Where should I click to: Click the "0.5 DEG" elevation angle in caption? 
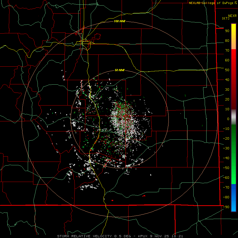[123, 236]
